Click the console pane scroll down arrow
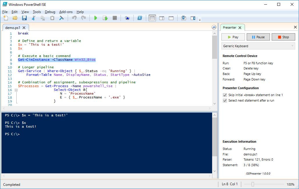Viewport: 299px width, 189px height. [x=214, y=171]
